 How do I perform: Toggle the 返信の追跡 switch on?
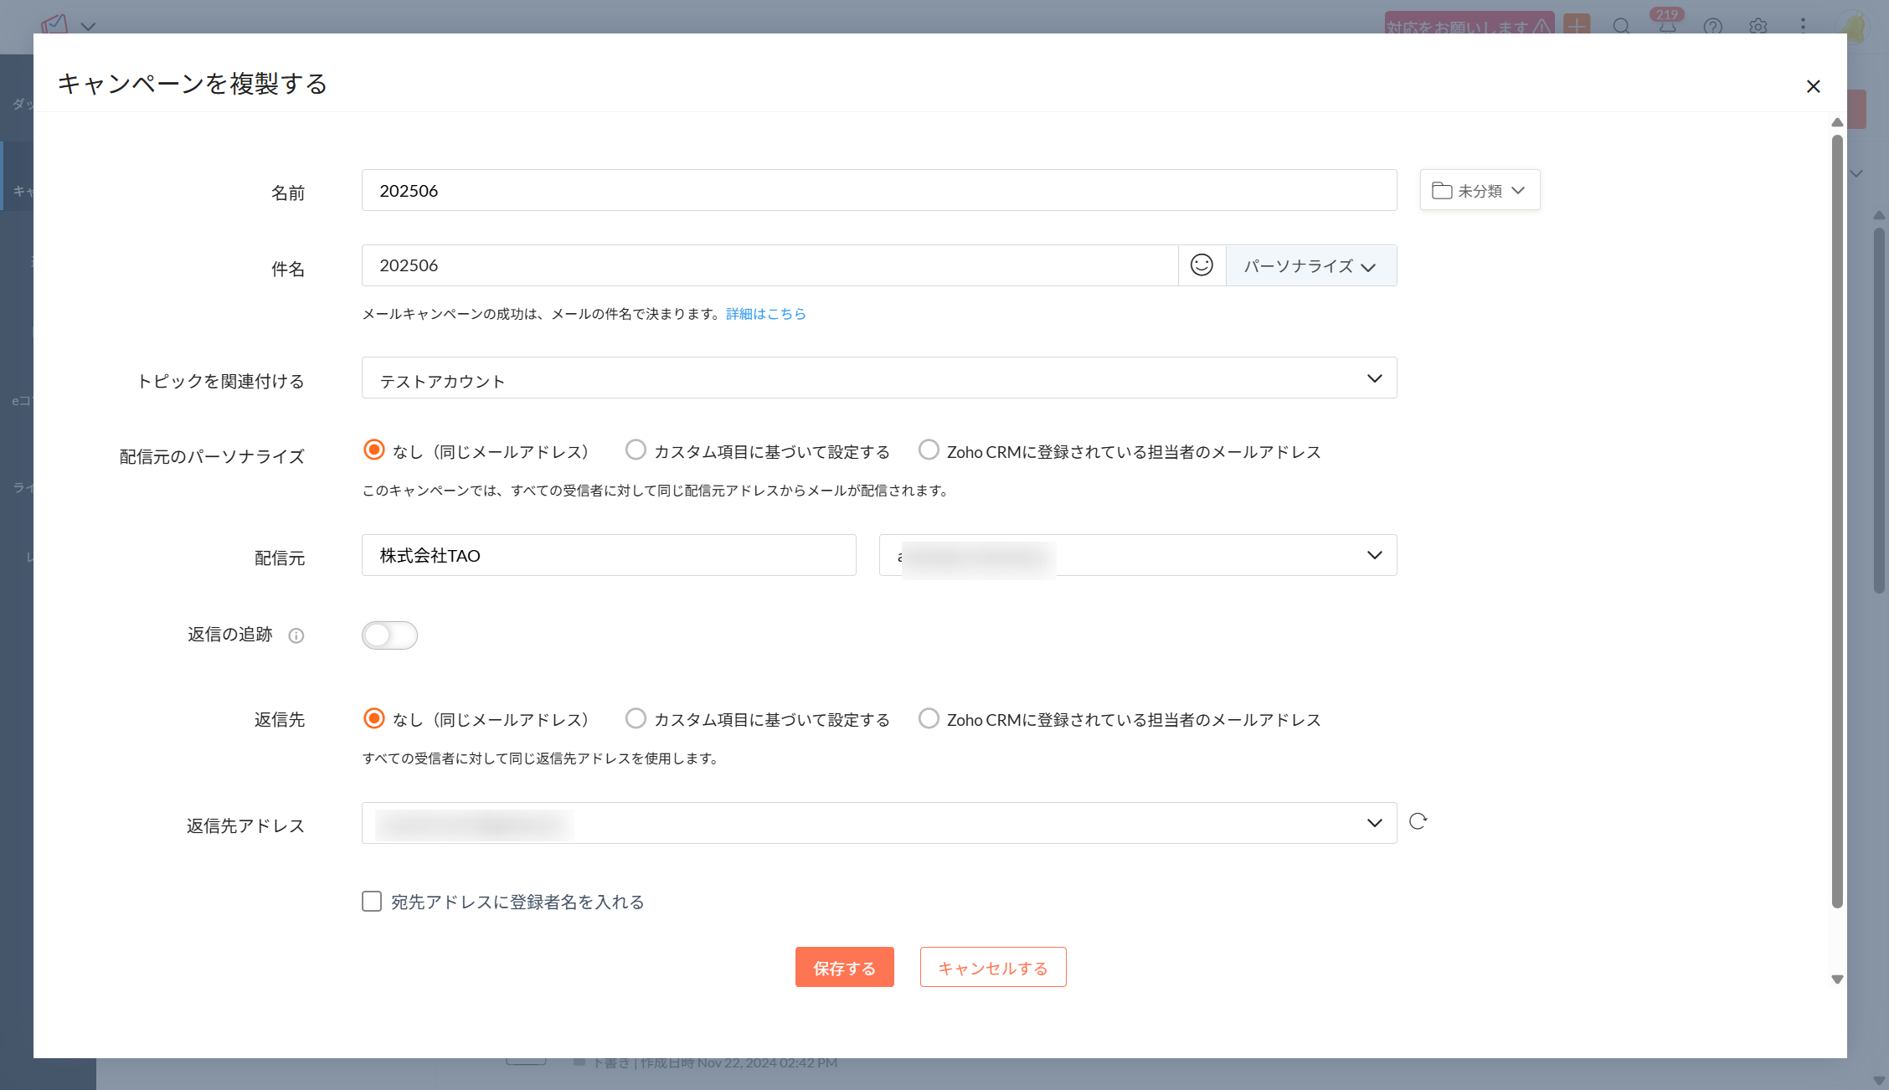click(389, 635)
